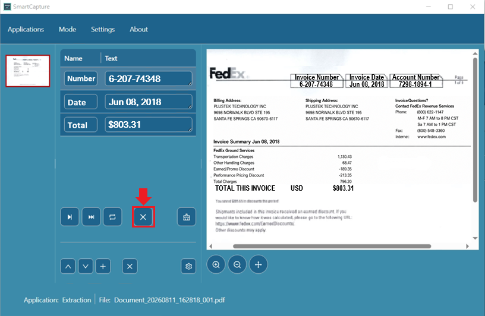Edit the invoice number text field

coord(149,78)
